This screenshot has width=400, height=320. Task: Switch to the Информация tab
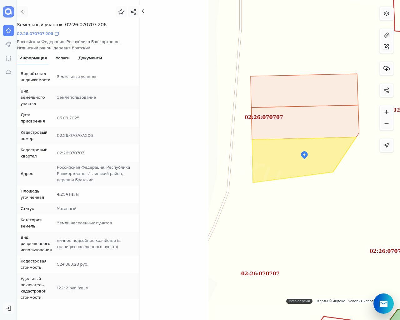33,58
